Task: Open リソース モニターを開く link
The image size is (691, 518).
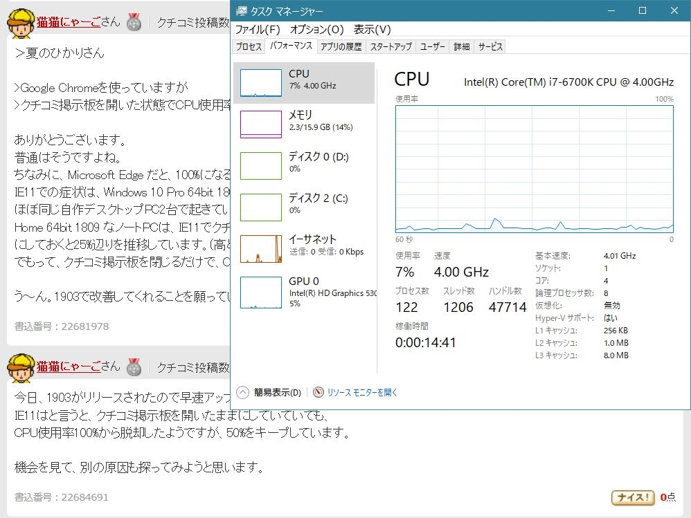Action: coord(362,392)
